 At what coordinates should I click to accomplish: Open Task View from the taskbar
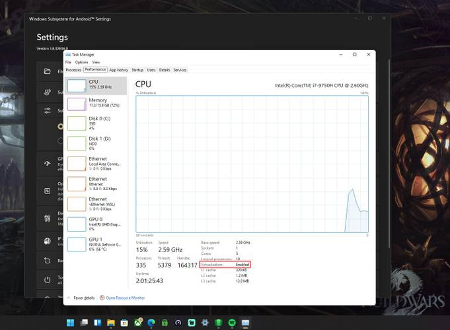pos(84,323)
